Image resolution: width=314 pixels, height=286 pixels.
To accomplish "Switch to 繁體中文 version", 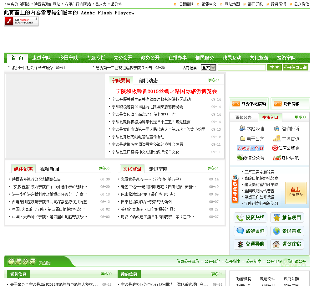I will coord(209,4).
